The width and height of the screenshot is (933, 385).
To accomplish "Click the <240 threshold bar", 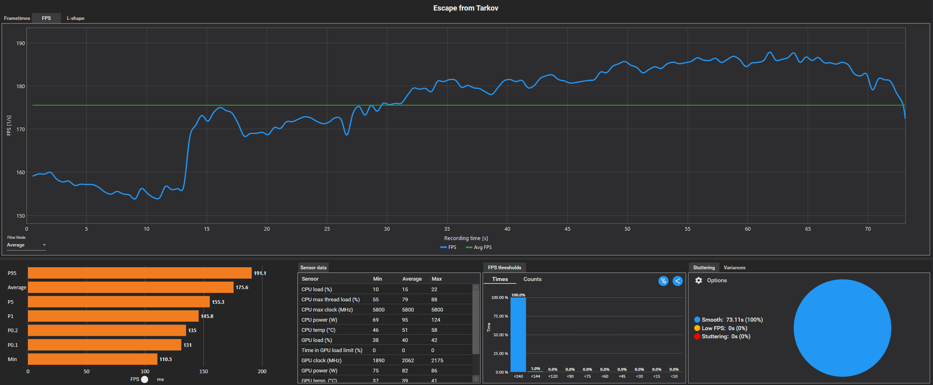I will [x=518, y=335].
